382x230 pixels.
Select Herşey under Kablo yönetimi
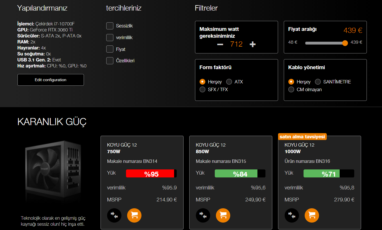pos(291,82)
